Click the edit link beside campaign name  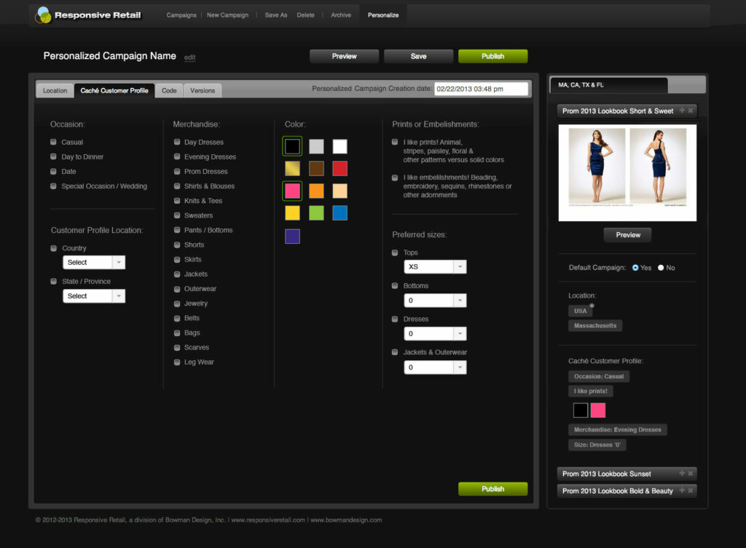(x=190, y=57)
